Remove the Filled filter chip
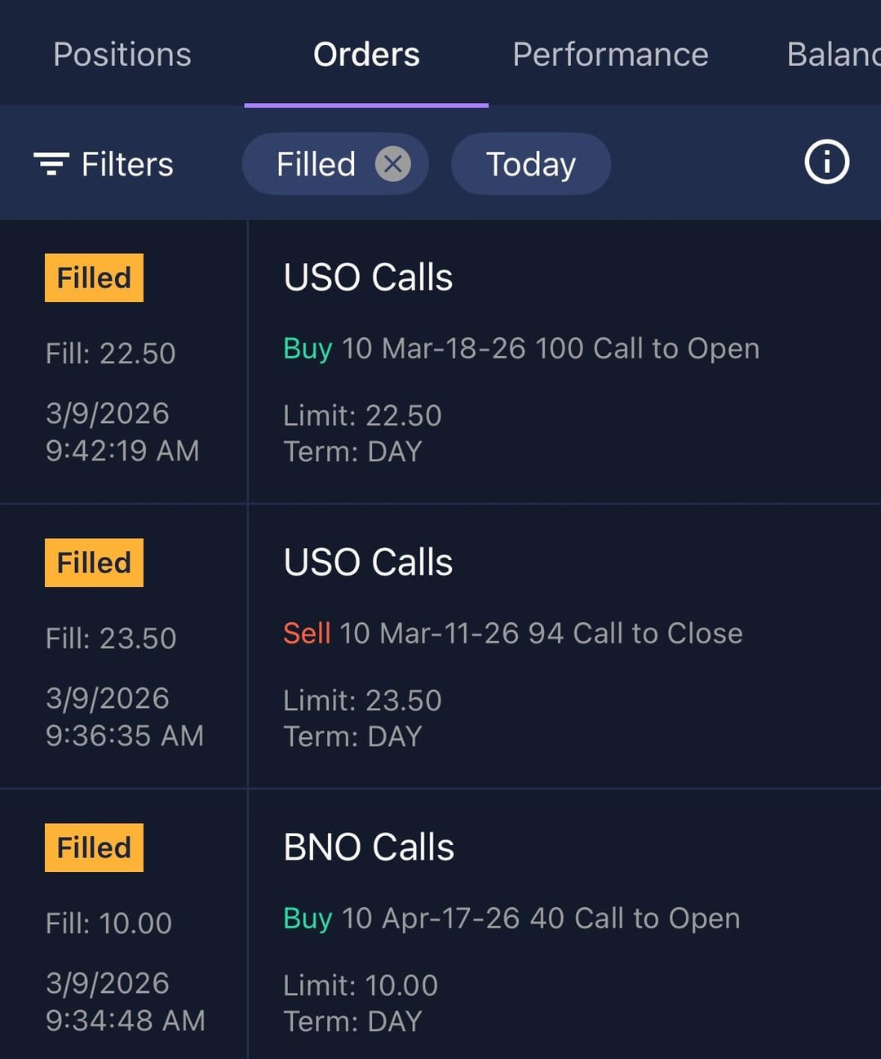The width and height of the screenshot is (881, 1059). pyautogui.click(x=392, y=164)
